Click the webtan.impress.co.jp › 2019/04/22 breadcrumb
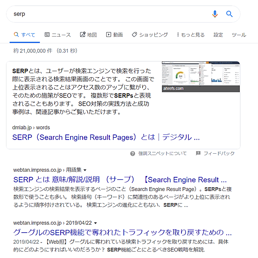258x258 pixels. 52,223
